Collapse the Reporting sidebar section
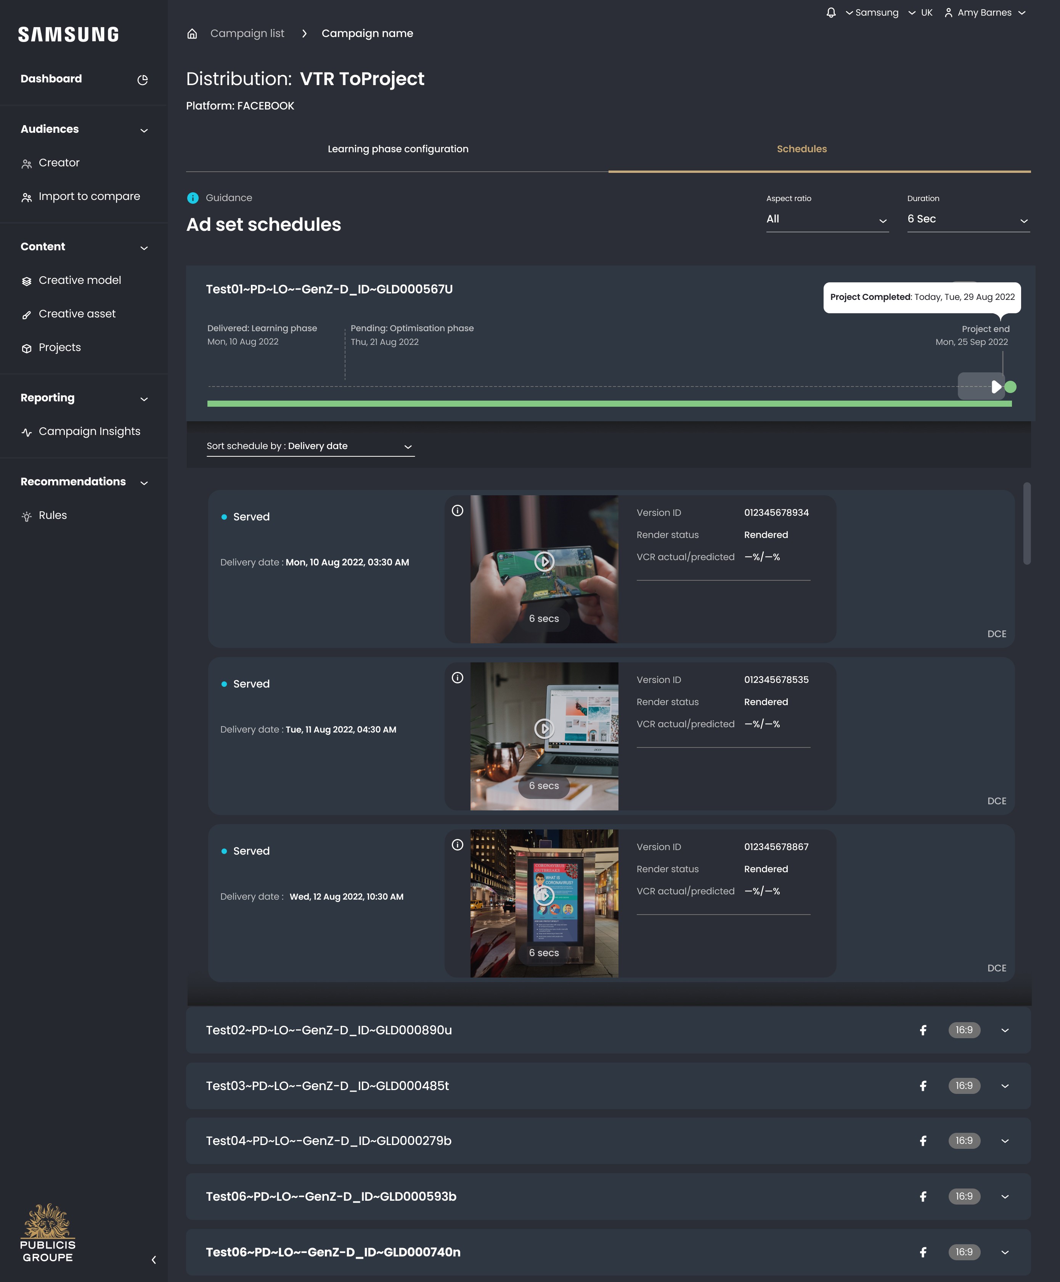 point(144,399)
